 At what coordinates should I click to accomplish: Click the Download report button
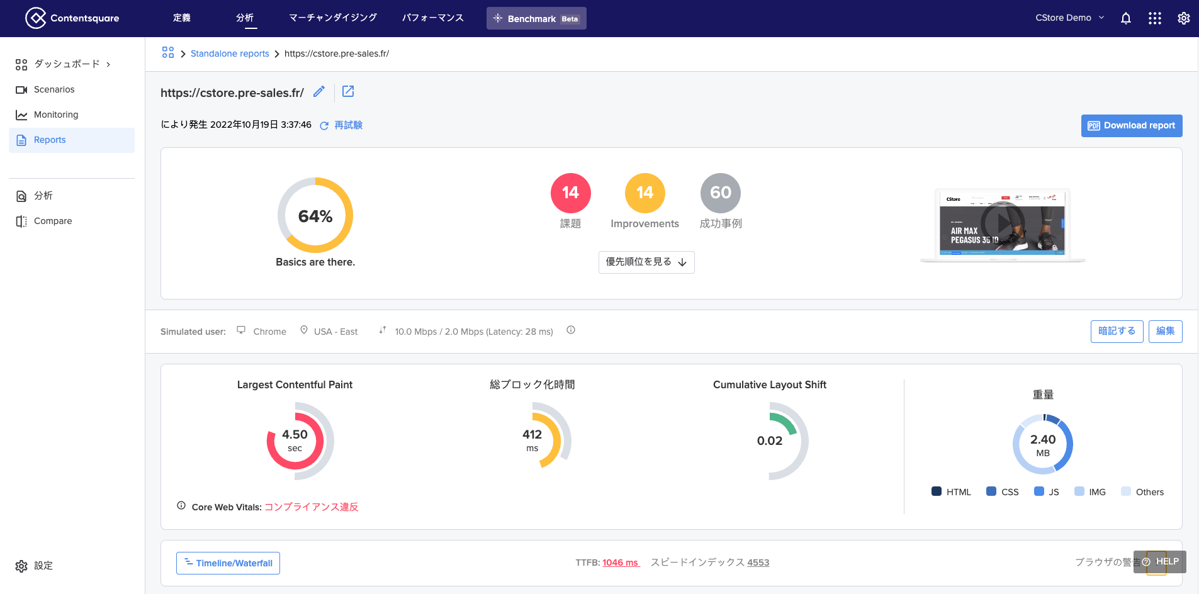[x=1131, y=126]
